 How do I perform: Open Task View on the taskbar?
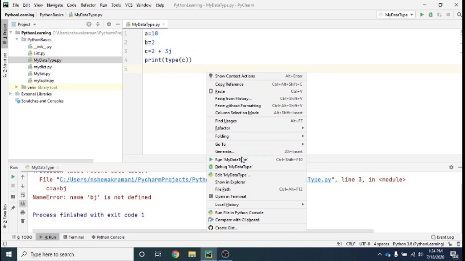158,254
